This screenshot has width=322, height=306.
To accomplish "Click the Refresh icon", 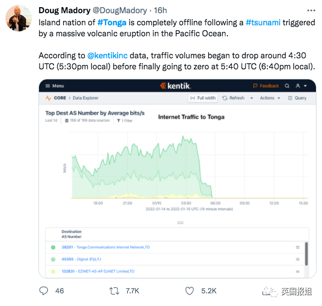I will (225, 98).
